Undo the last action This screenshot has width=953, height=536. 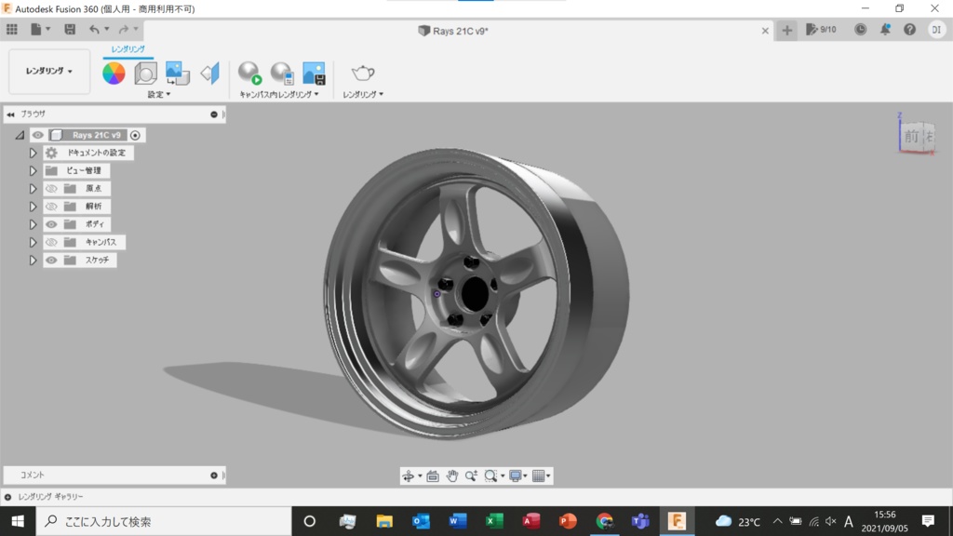tap(94, 29)
